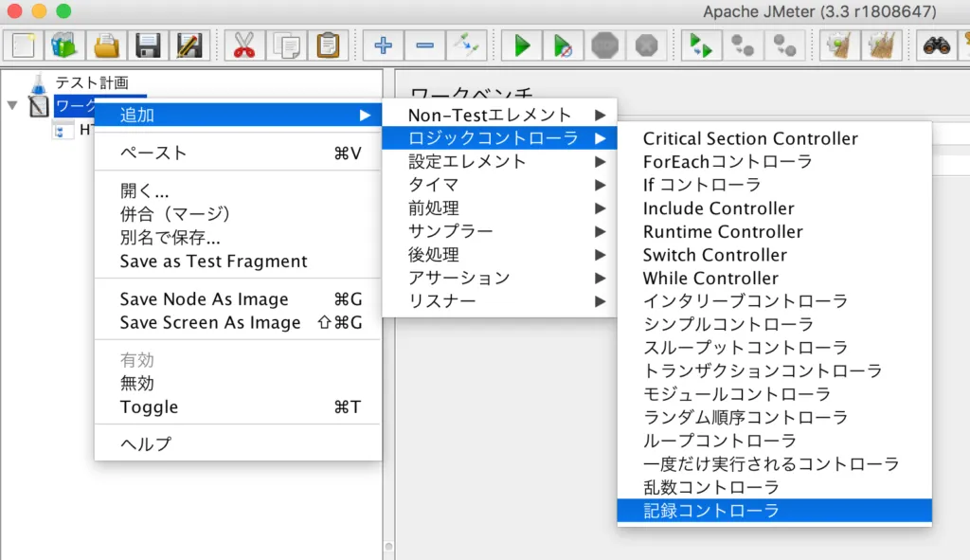Click the Remote Shutdown All icon

click(783, 45)
